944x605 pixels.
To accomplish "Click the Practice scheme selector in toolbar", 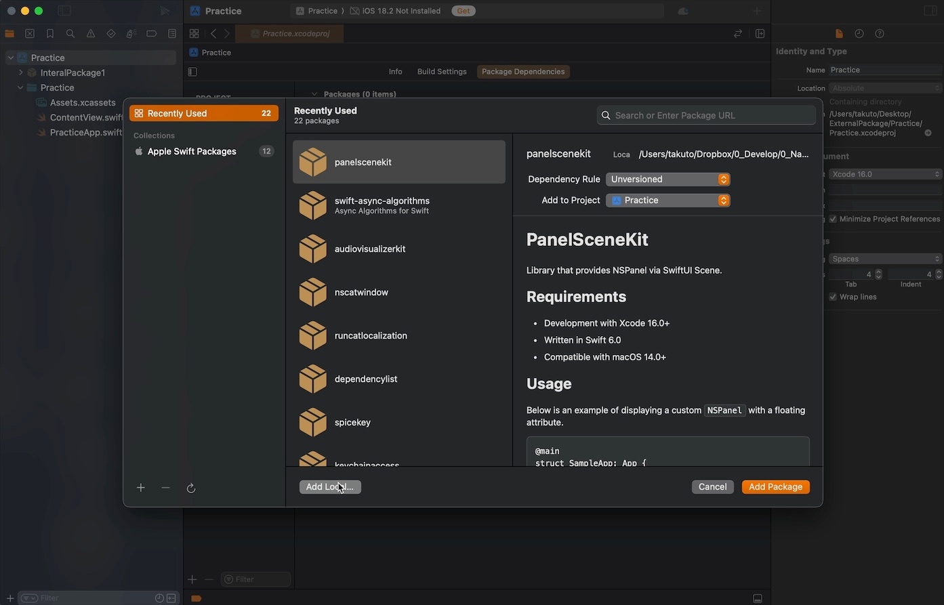I will pyautogui.click(x=317, y=11).
